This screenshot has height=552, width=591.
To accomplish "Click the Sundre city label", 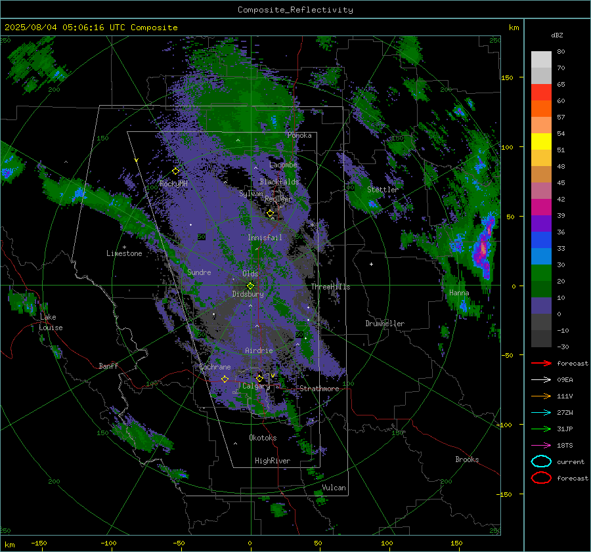I will [199, 272].
